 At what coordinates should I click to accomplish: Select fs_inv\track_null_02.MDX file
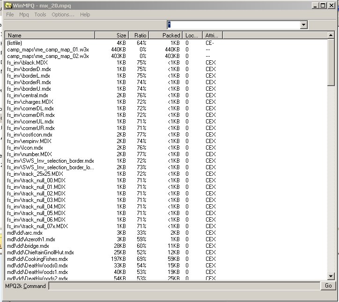(36, 194)
